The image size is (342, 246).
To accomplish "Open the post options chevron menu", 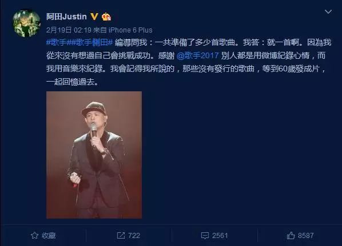I will click(328, 11).
